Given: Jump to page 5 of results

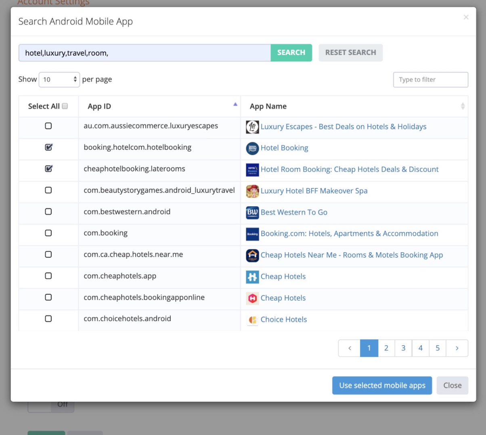Looking at the screenshot, I should [438, 348].
